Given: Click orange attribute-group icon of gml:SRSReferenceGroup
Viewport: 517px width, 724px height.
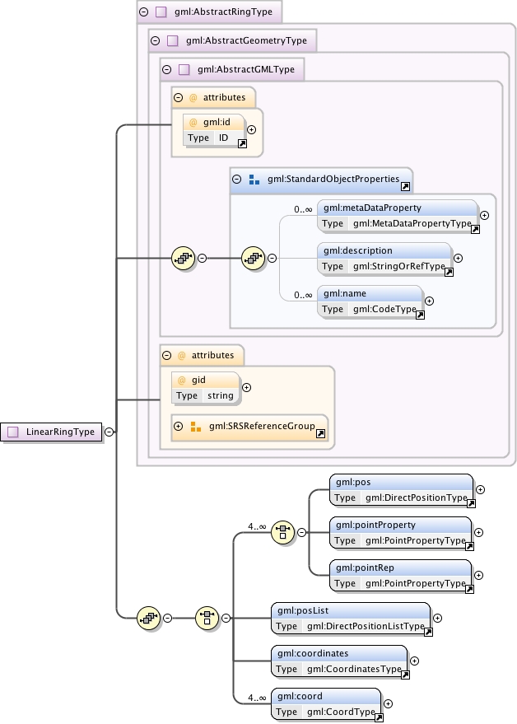Looking at the screenshot, I should pos(196,426).
